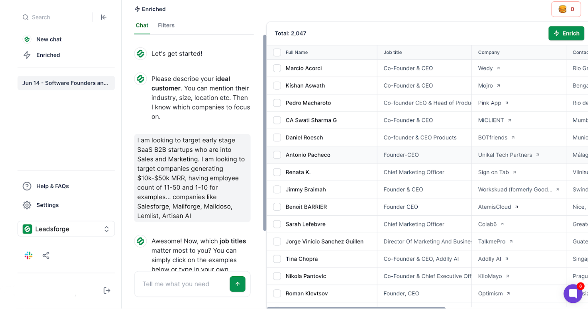Check the Sarah Lefebvre row
Image resolution: width=588 pixels, height=309 pixels.
(277, 224)
